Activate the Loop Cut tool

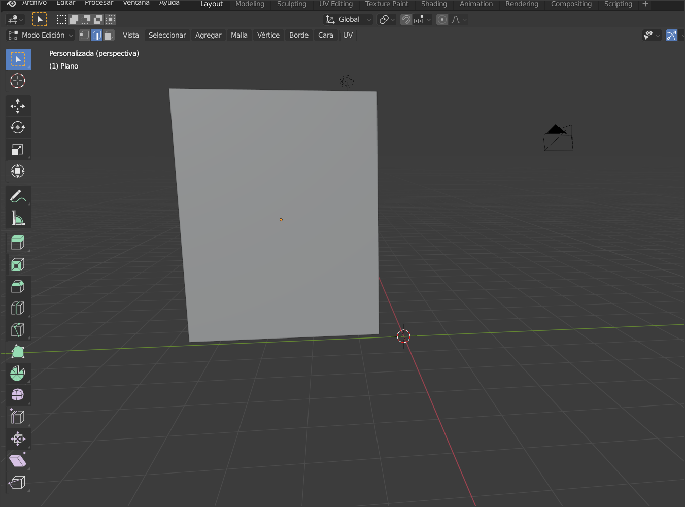[18, 309]
